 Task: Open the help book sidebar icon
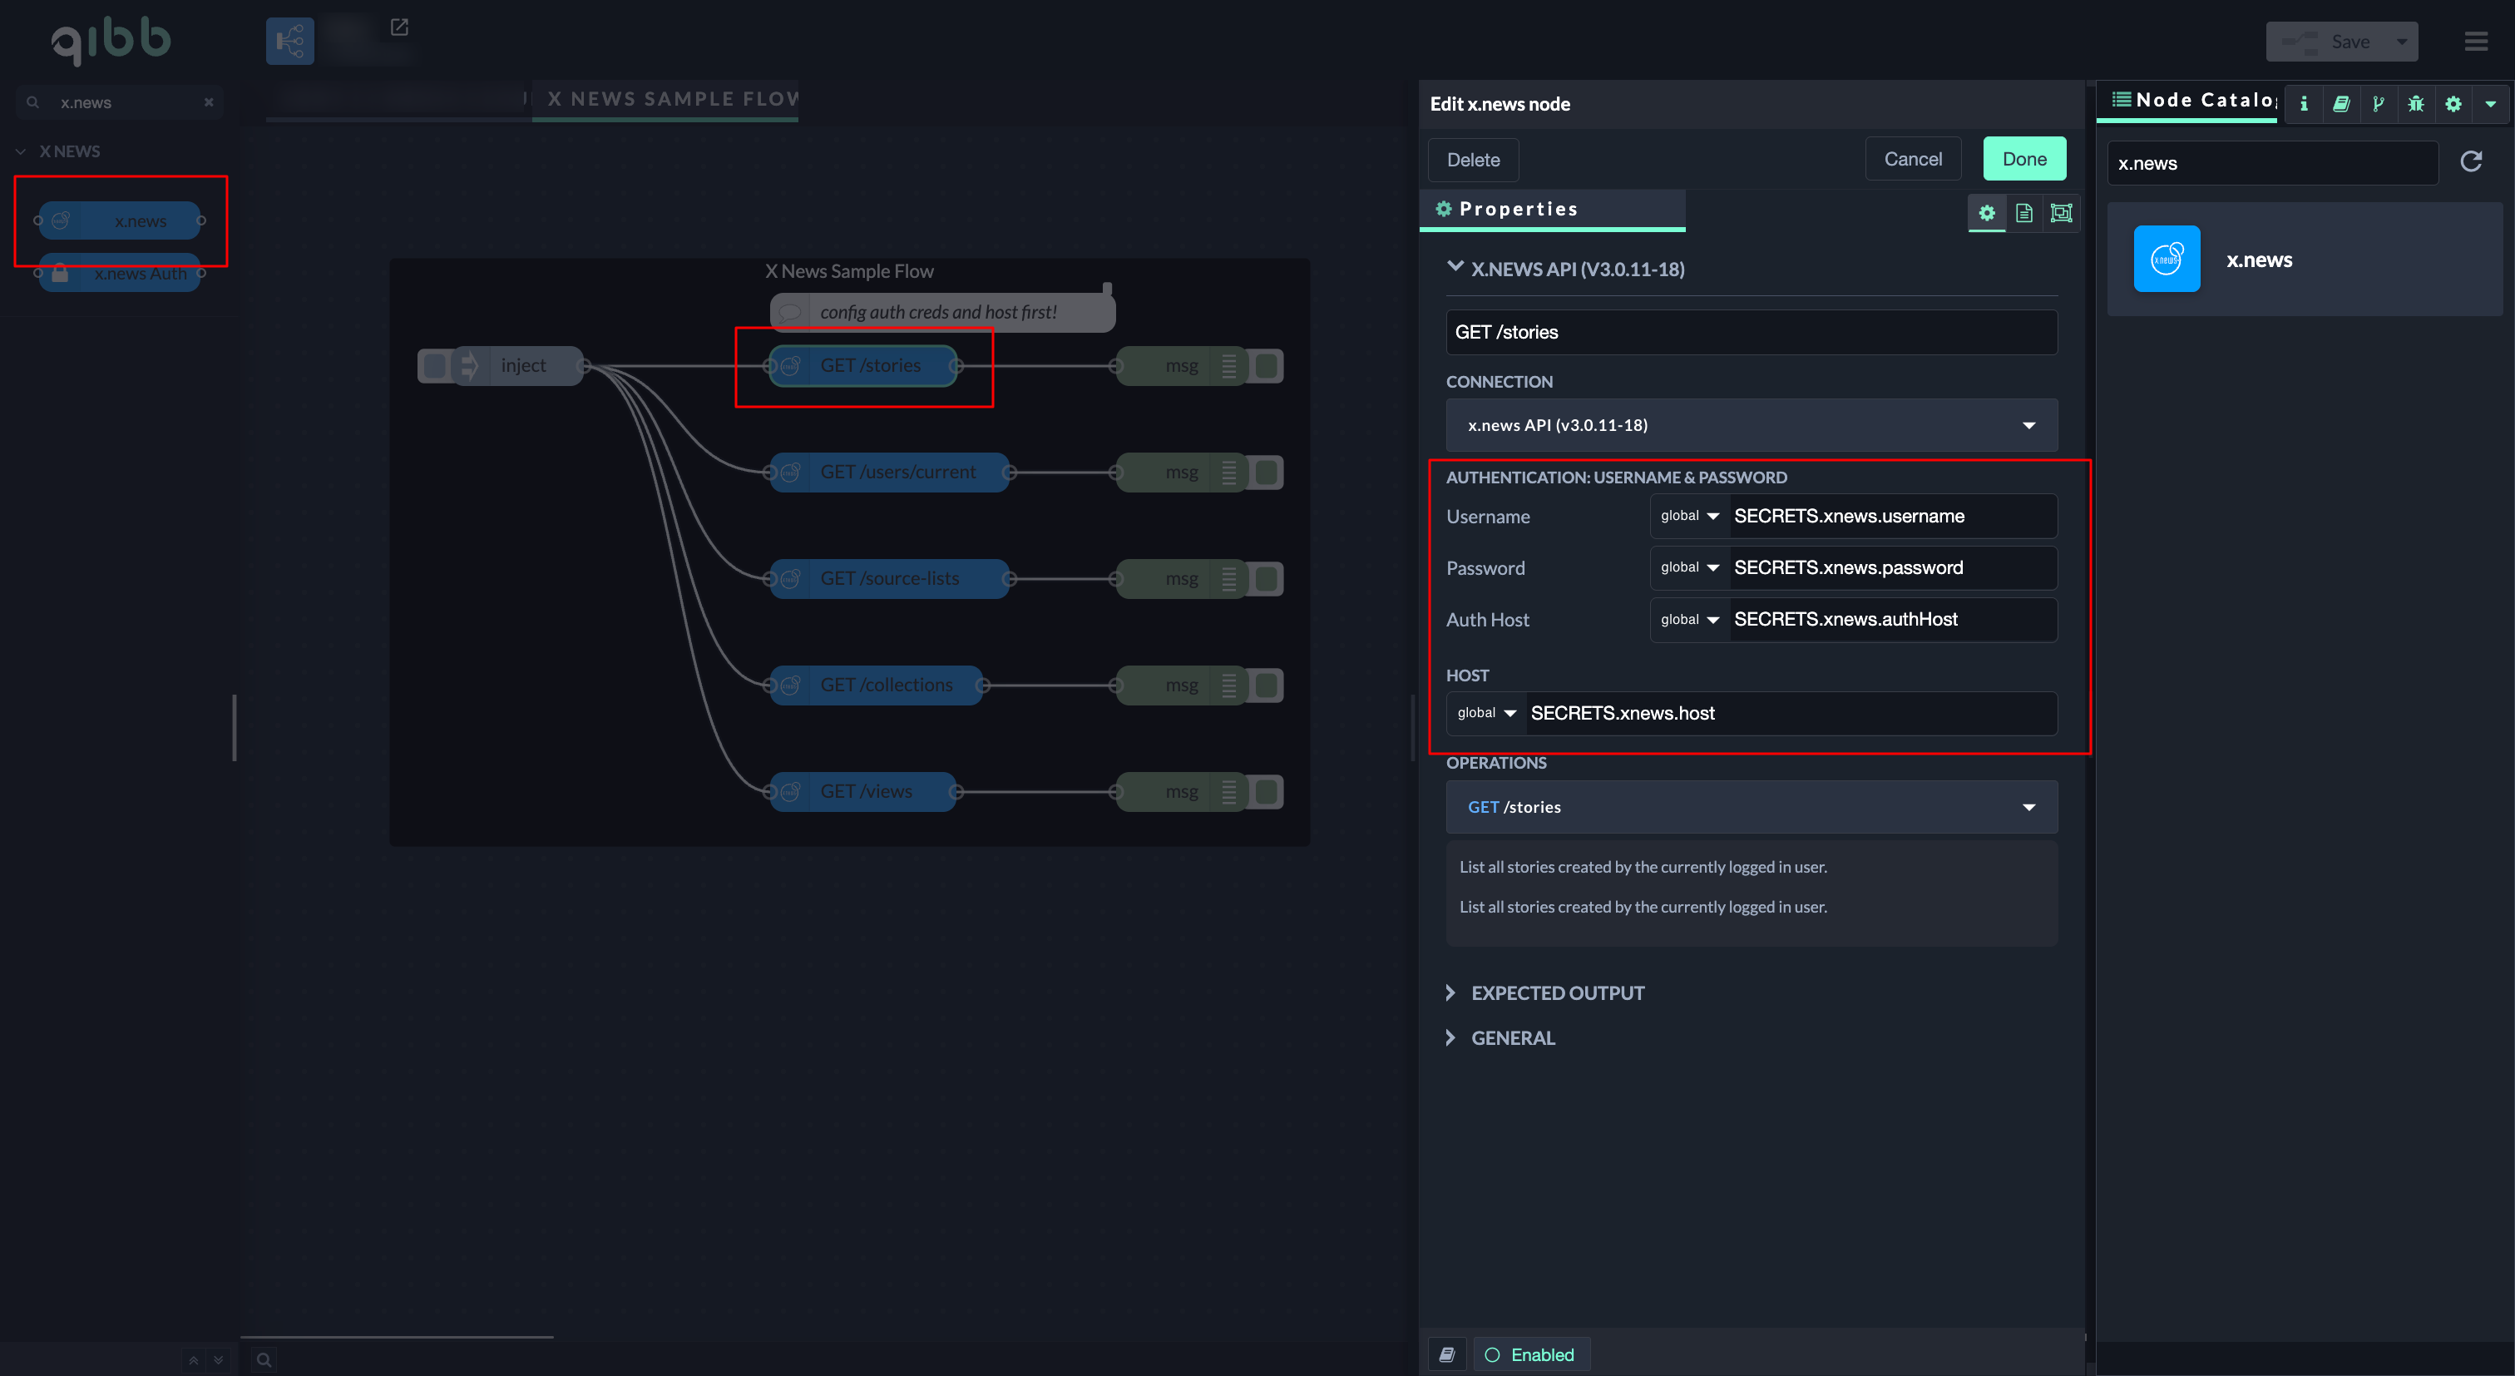2340,103
